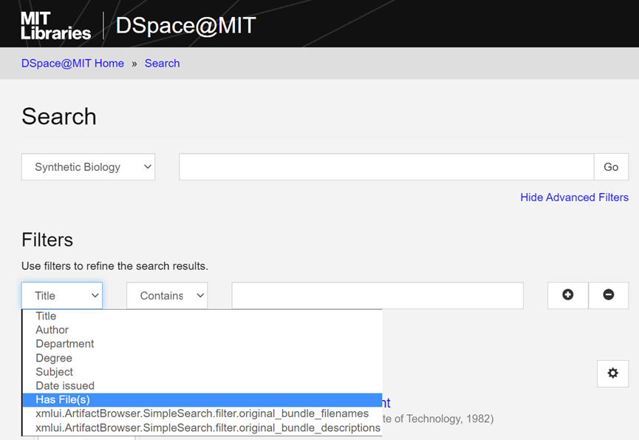Screen dimensions: 639x440
Task: Open the gear settings for results
Action: click(x=613, y=373)
